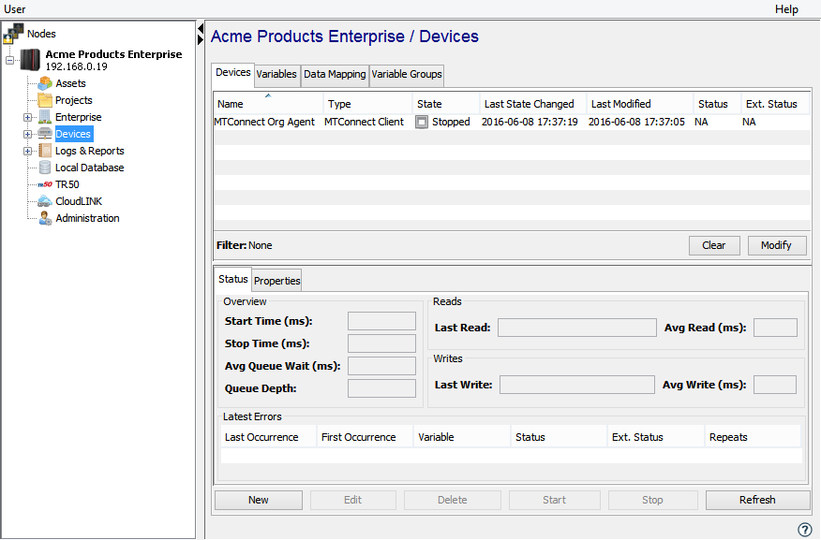
Task: Click the Refresh button
Action: coord(757,500)
